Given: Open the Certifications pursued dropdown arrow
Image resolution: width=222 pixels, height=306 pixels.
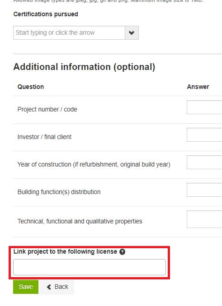Looking at the screenshot, I should click(x=132, y=32).
